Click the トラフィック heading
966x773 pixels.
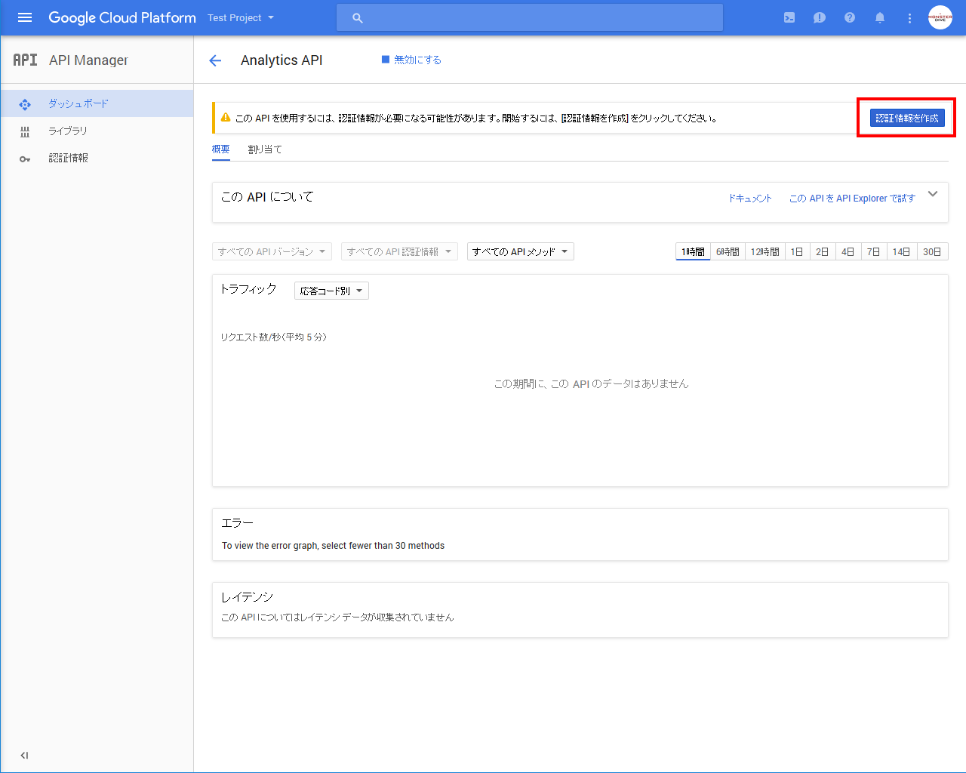coord(248,289)
